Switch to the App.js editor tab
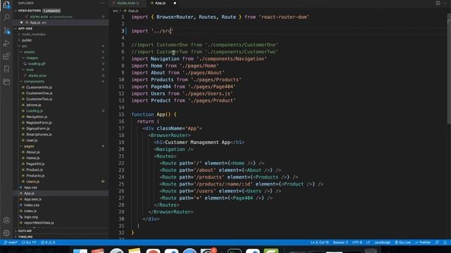 pyautogui.click(x=160, y=3)
